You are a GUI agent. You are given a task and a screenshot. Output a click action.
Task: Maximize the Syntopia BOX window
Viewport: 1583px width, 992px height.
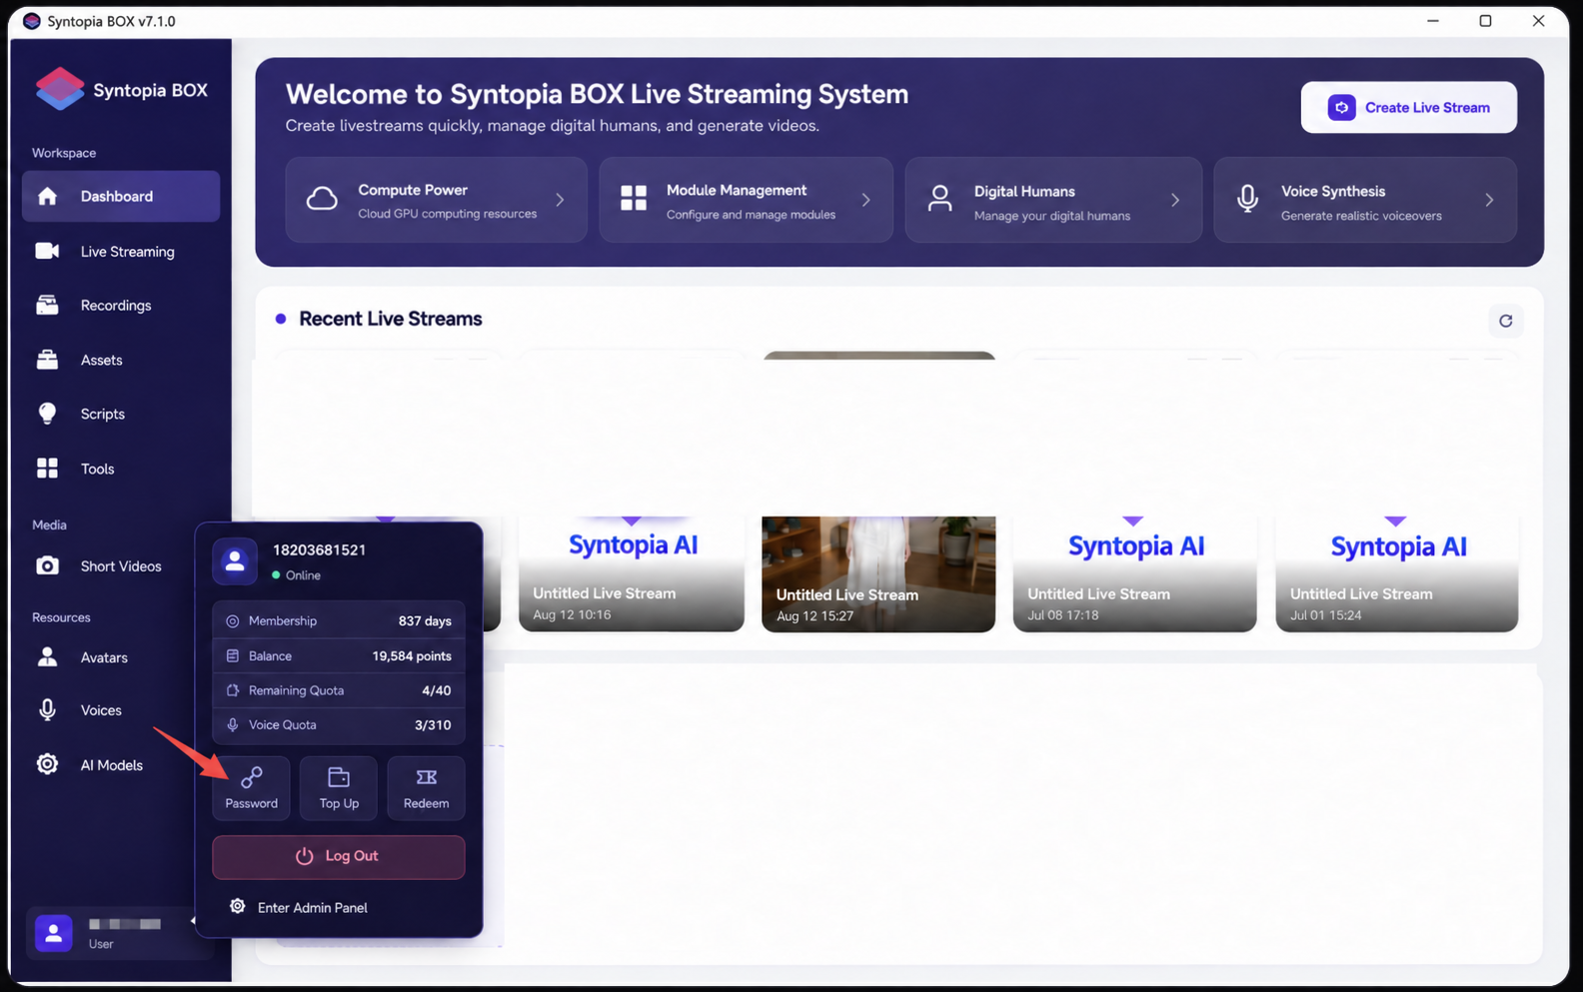point(1485,21)
